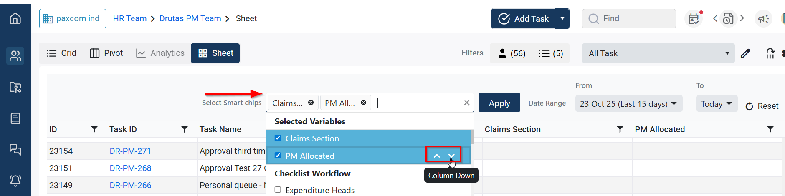Filter the Task ID column

point(184,129)
